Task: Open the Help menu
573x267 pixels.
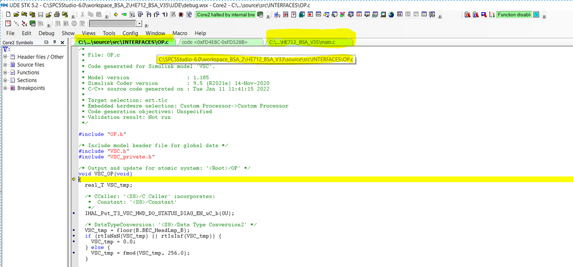Action: coord(200,33)
